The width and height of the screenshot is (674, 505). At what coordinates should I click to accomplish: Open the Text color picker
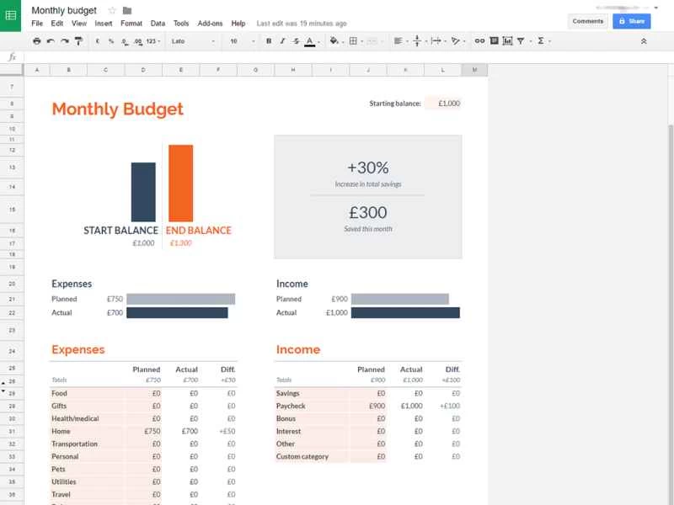[x=309, y=40]
